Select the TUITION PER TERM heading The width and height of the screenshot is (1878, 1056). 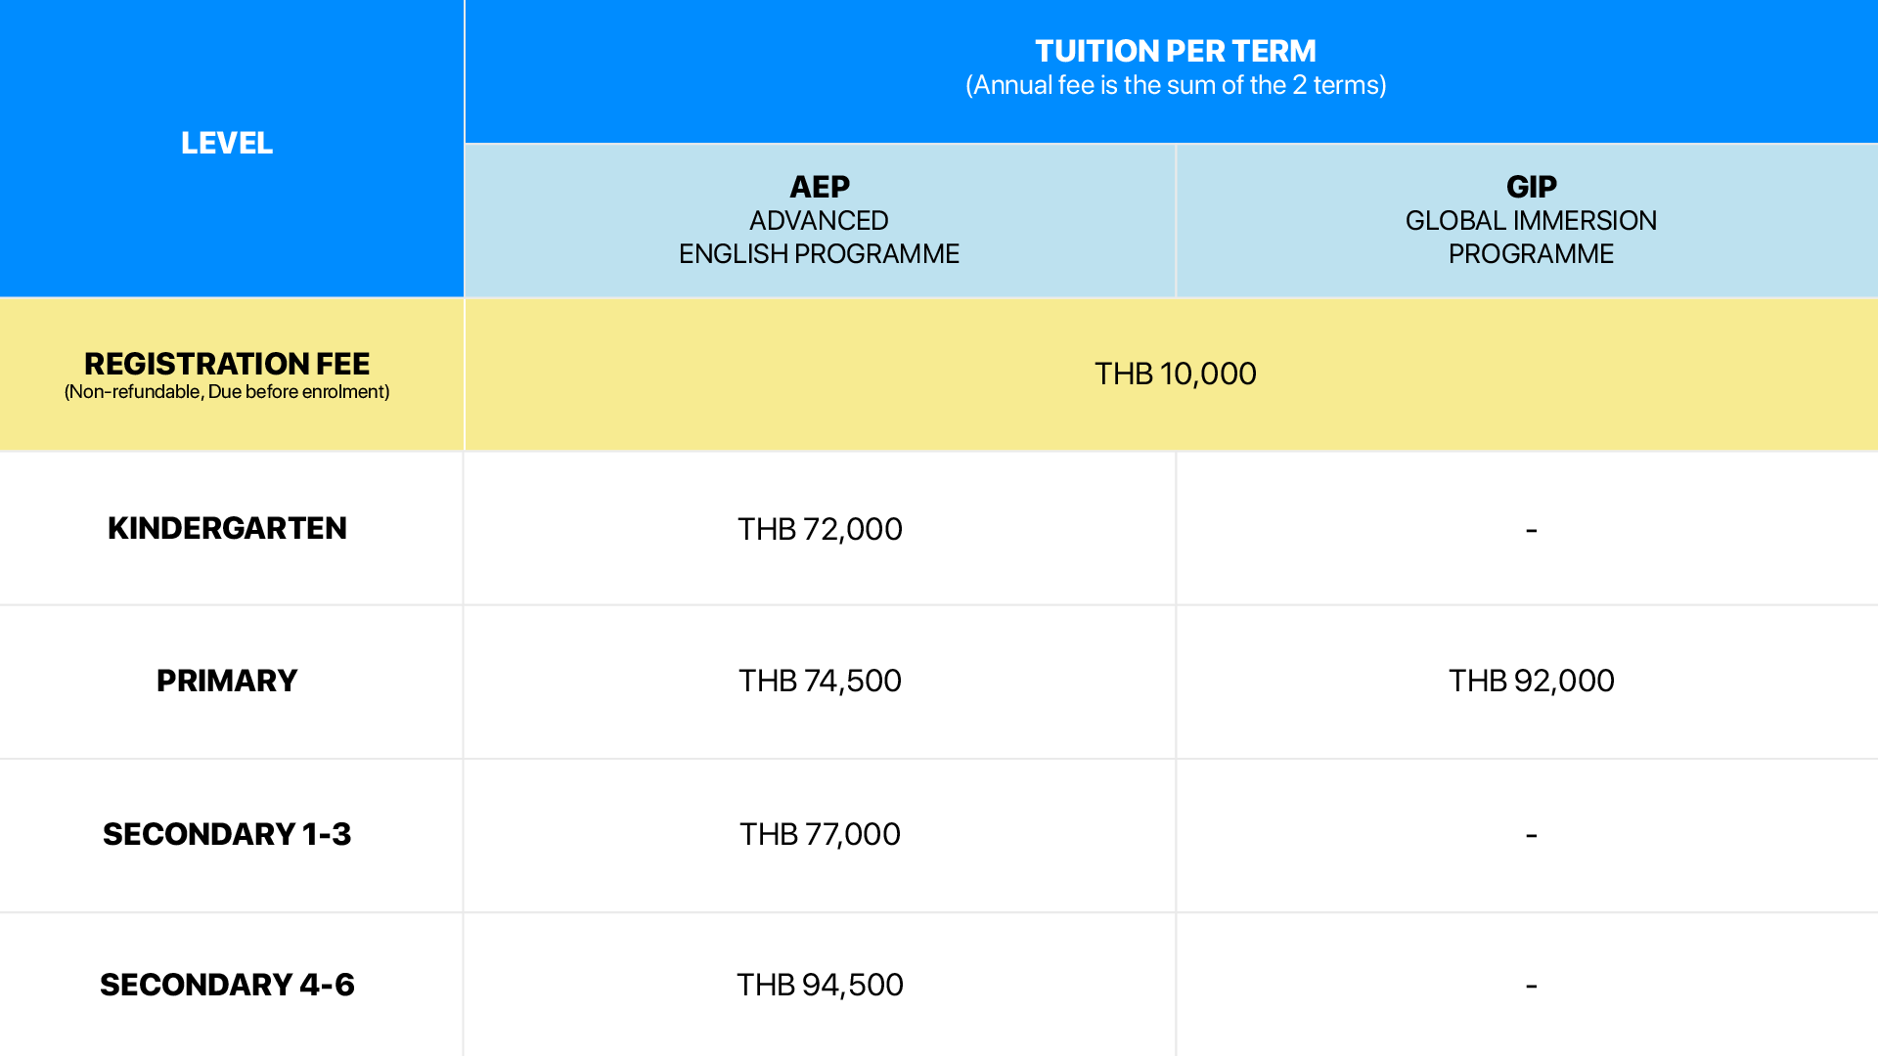1175,51
